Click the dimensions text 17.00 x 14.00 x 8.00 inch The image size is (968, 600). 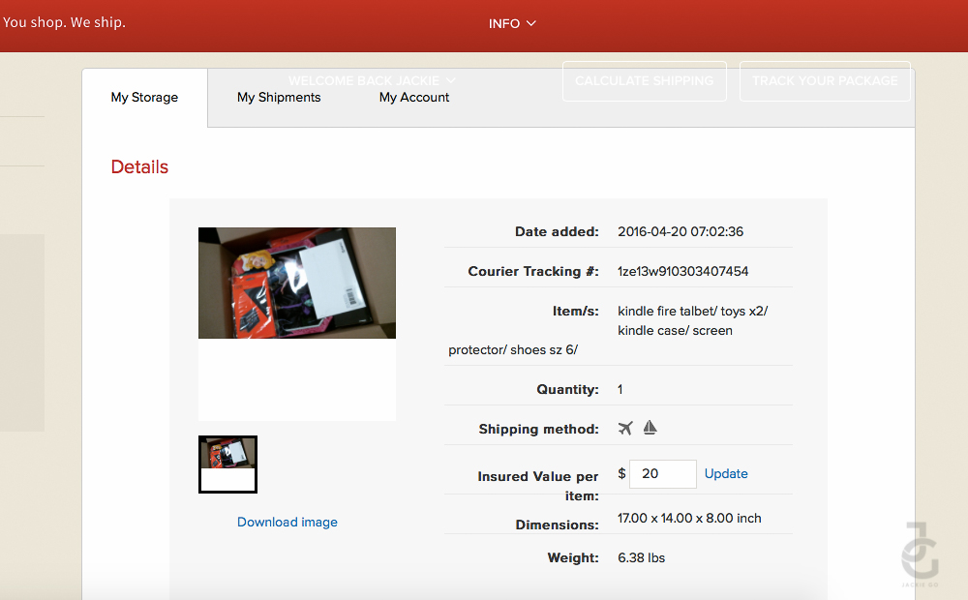click(x=689, y=519)
